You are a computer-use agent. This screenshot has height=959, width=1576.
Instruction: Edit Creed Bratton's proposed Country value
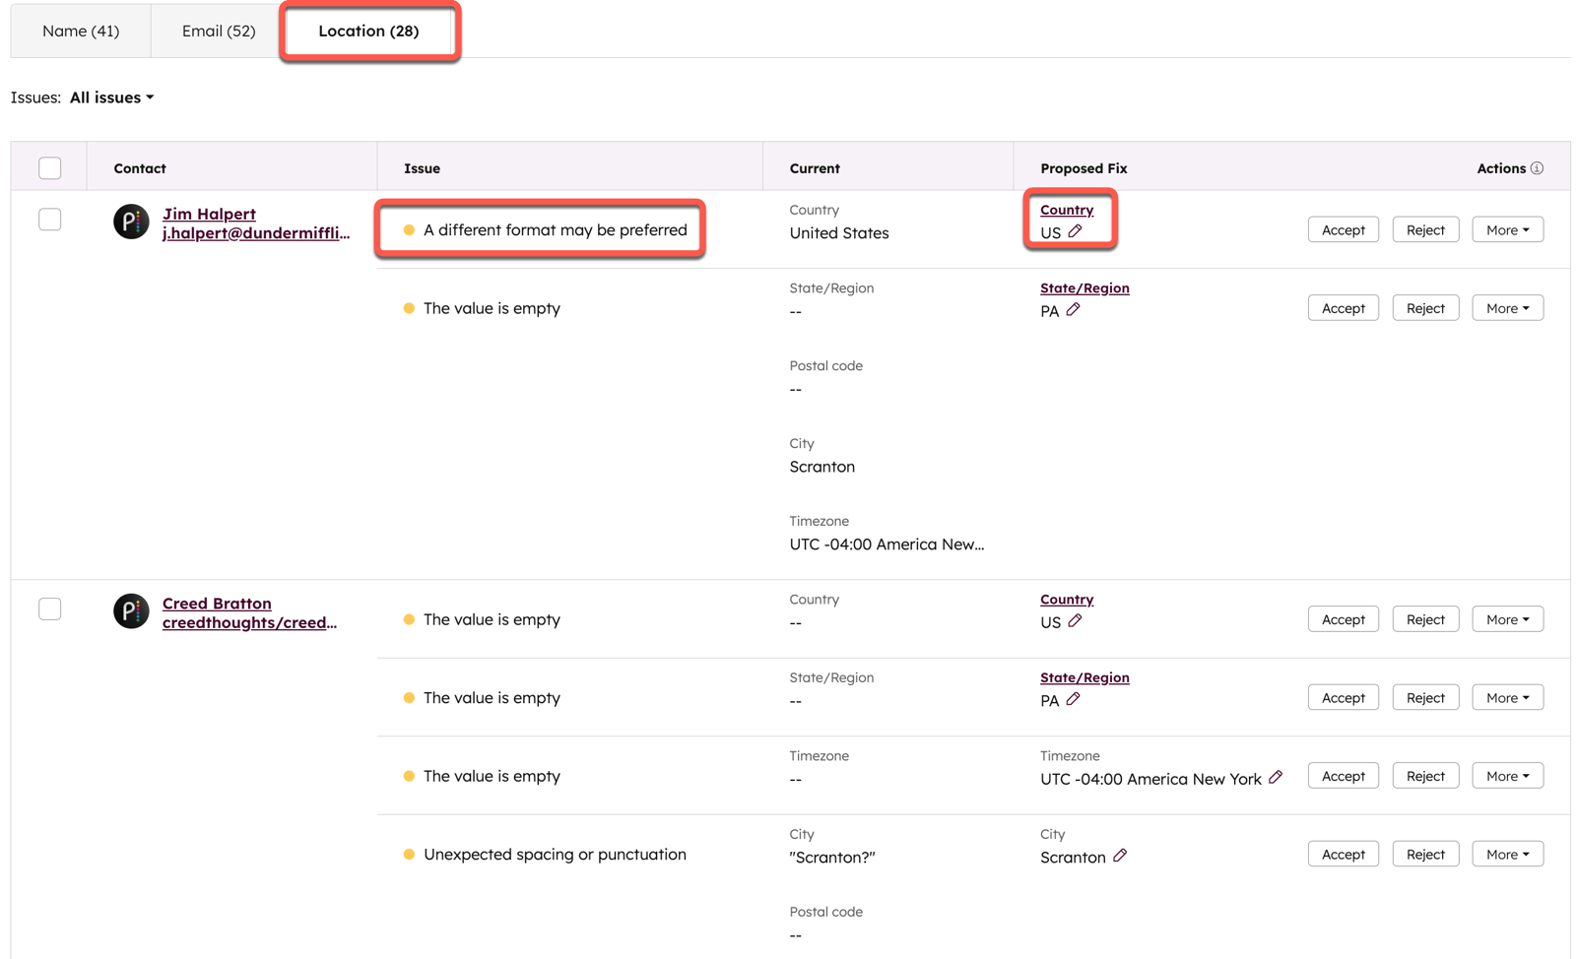click(1076, 621)
